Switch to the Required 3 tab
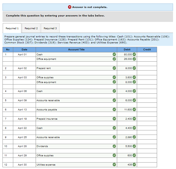This screenshot has width=176, height=169. tap(50, 28)
